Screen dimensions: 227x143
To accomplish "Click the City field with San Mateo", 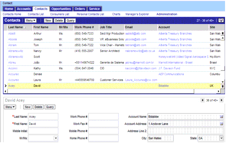I will coord(160,138).
